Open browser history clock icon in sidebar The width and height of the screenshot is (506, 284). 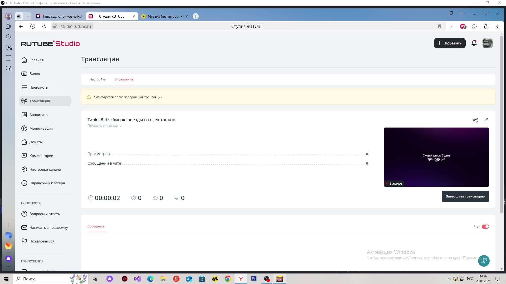(x=8, y=37)
